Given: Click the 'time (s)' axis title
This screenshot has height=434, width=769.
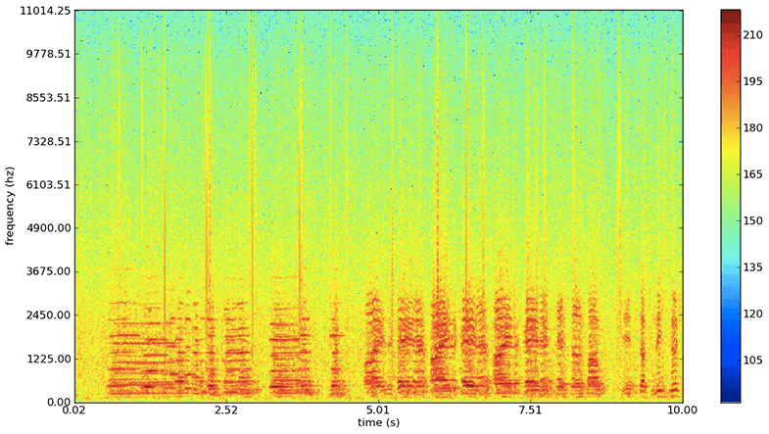Looking at the screenshot, I should coord(378,422).
